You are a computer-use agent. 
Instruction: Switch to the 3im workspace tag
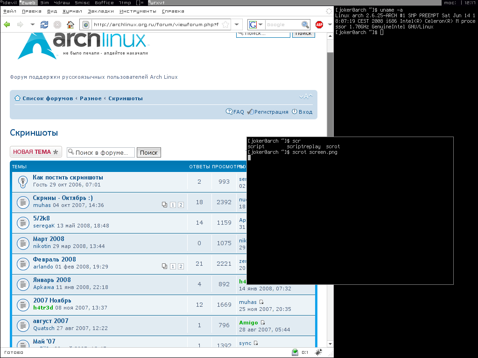tap(44, 2)
